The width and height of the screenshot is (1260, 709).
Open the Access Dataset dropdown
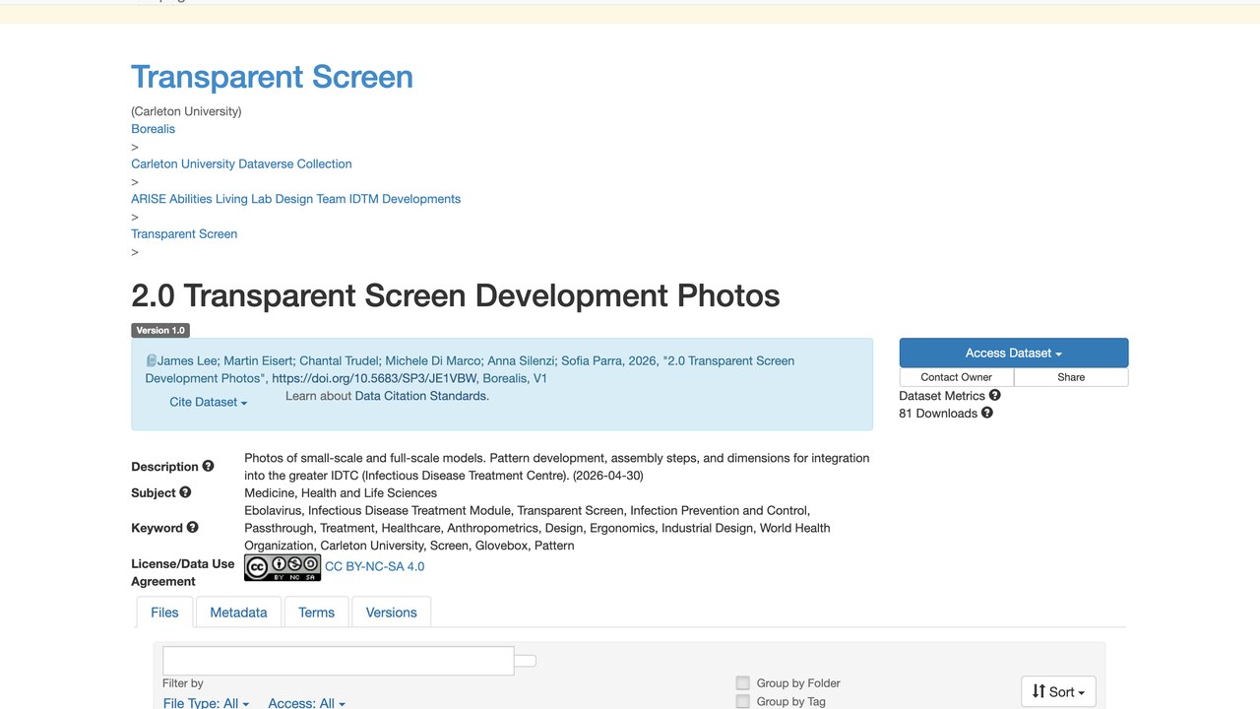pyautogui.click(x=1014, y=354)
